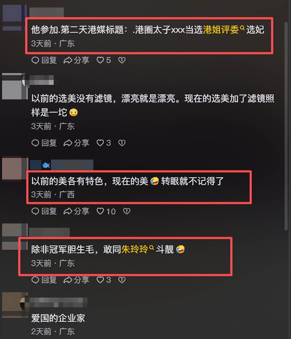
Task: Reply to the 滤镜 filter comment
Action: pyautogui.click(x=44, y=143)
